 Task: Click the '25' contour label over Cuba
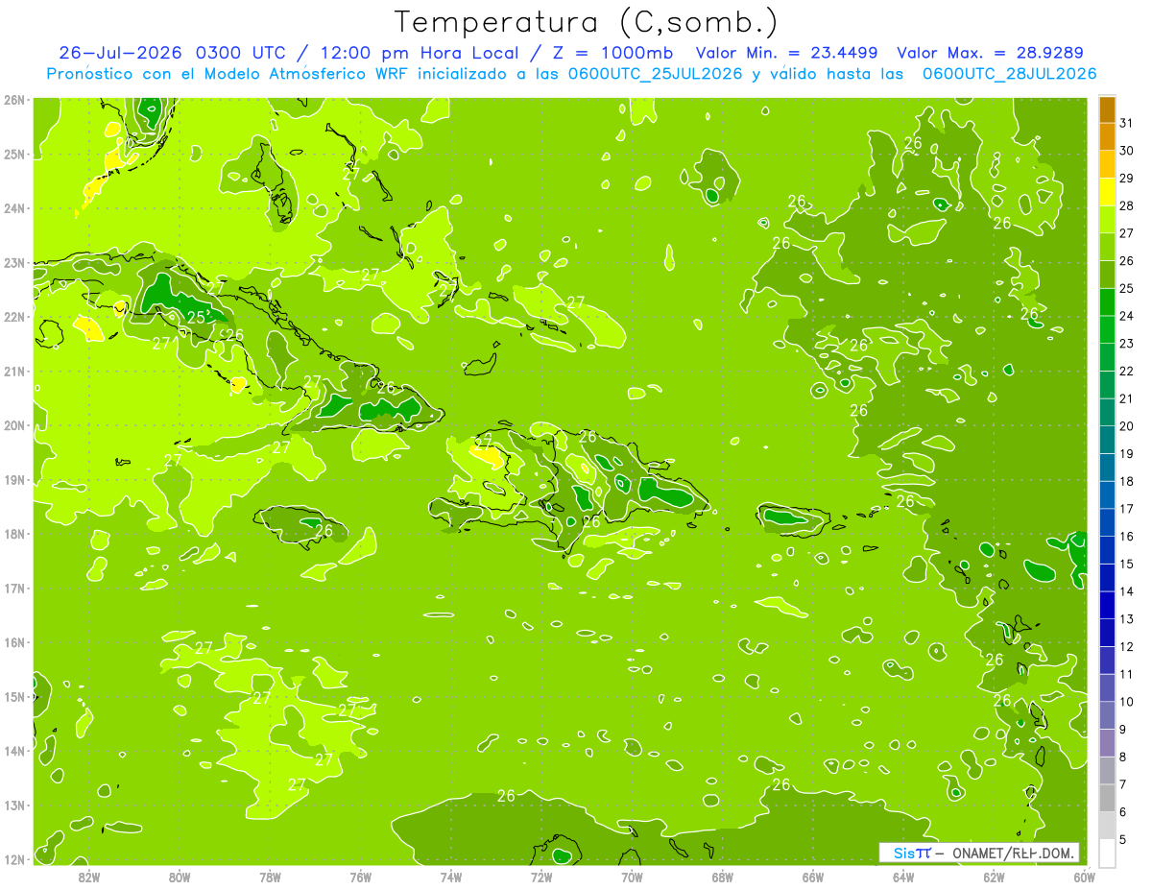click(197, 318)
